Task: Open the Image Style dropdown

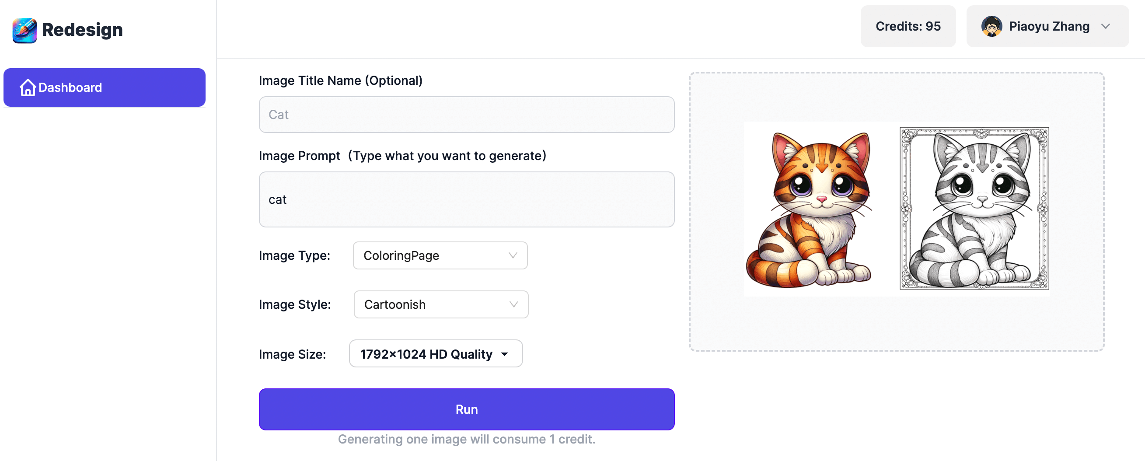Action: tap(440, 304)
